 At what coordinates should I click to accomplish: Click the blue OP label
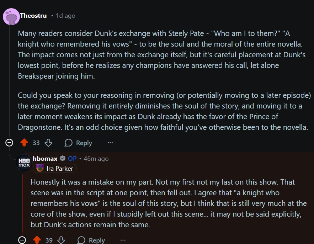pos(72,159)
